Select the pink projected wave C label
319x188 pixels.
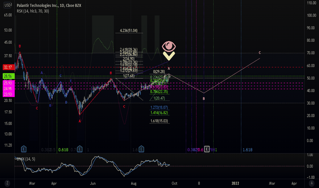259,53
